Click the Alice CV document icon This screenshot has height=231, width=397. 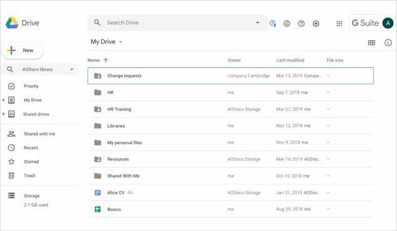point(98,192)
